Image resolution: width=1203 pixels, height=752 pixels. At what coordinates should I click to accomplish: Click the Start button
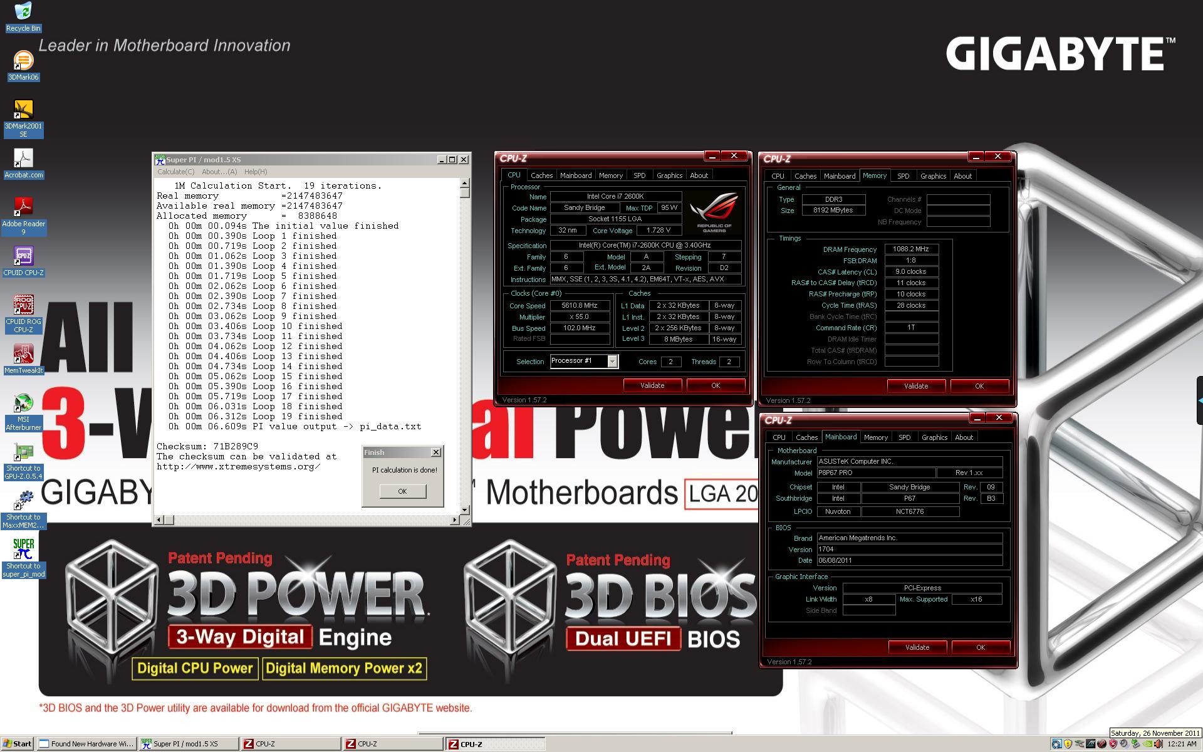[x=17, y=744]
